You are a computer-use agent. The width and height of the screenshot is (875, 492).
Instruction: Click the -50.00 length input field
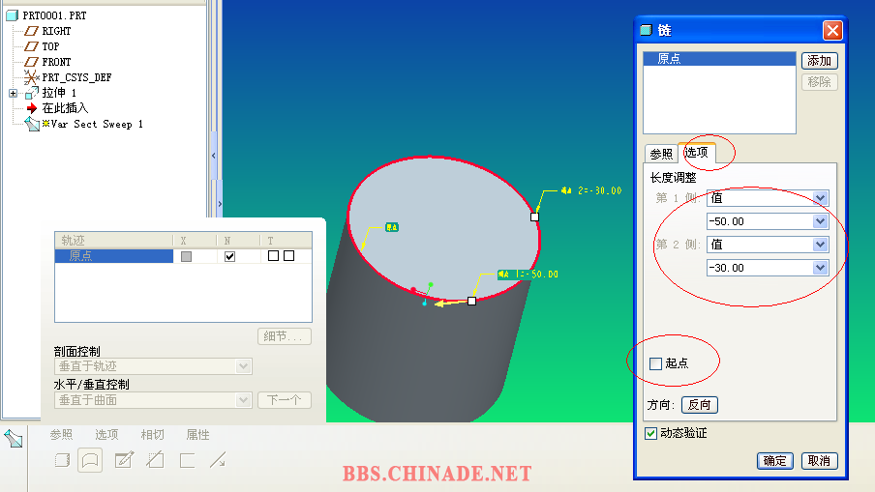click(760, 221)
